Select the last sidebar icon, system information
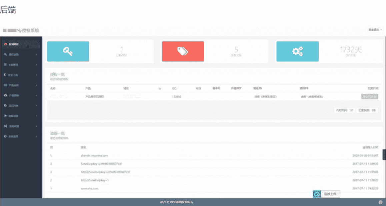The image size is (386, 206). coord(5,136)
